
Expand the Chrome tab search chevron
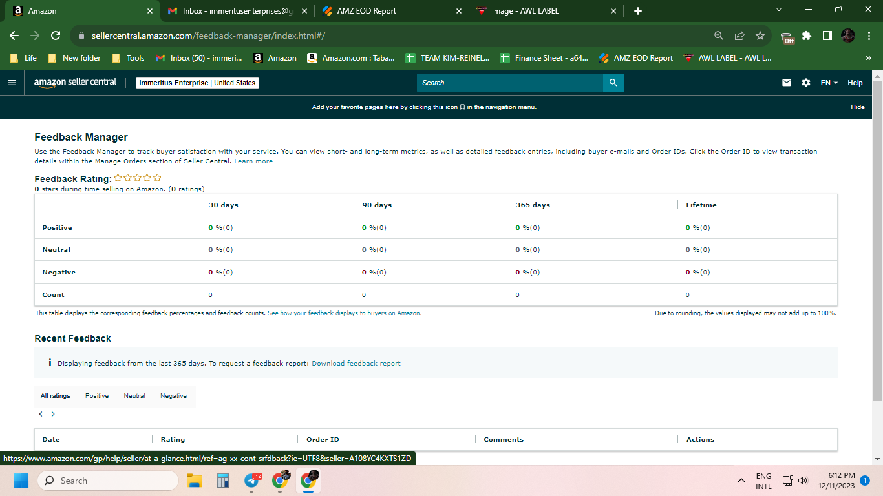[x=779, y=10]
